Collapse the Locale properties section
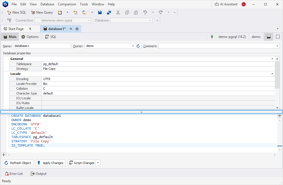 point(272,74)
